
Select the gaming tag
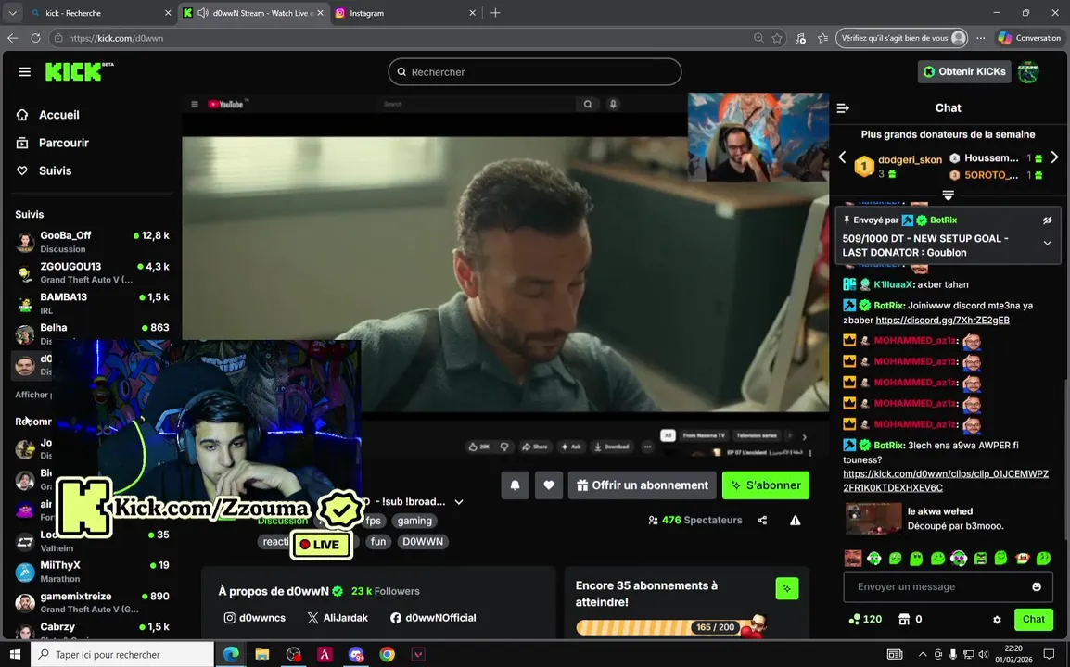coord(414,521)
